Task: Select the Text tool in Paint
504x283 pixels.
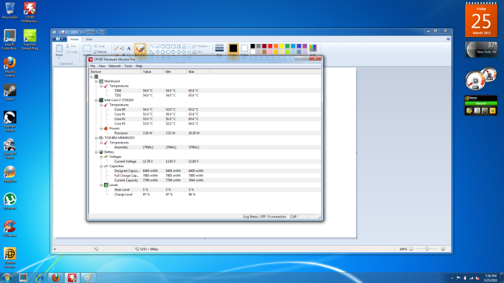Action: click(x=129, y=48)
